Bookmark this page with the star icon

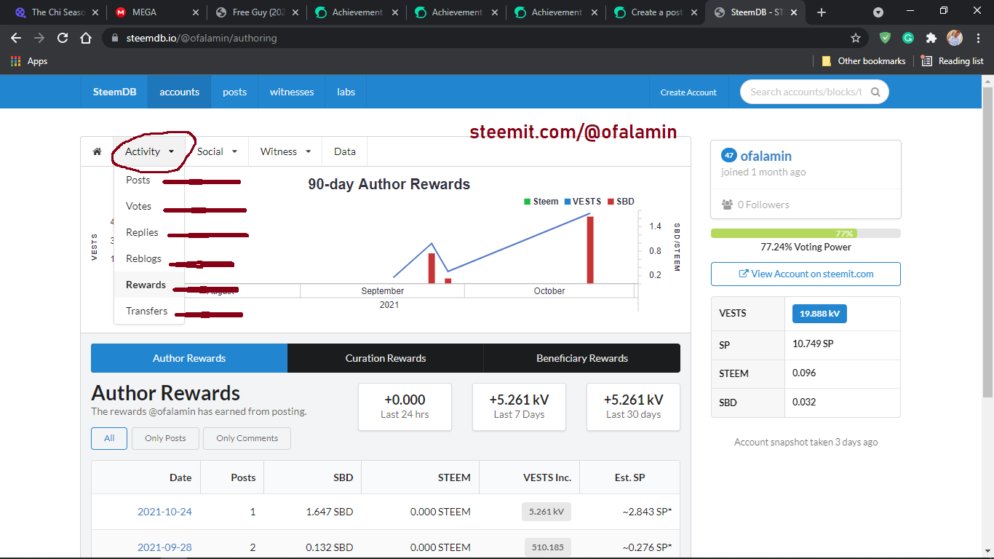click(x=856, y=38)
